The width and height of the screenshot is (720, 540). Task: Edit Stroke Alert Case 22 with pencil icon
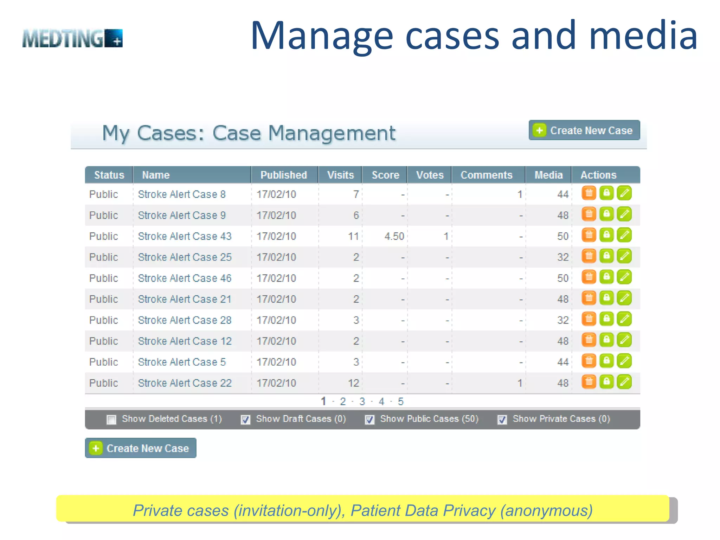coord(624,382)
